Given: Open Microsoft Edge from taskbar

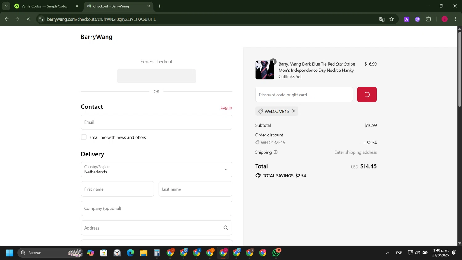Looking at the screenshot, I should coord(130,253).
